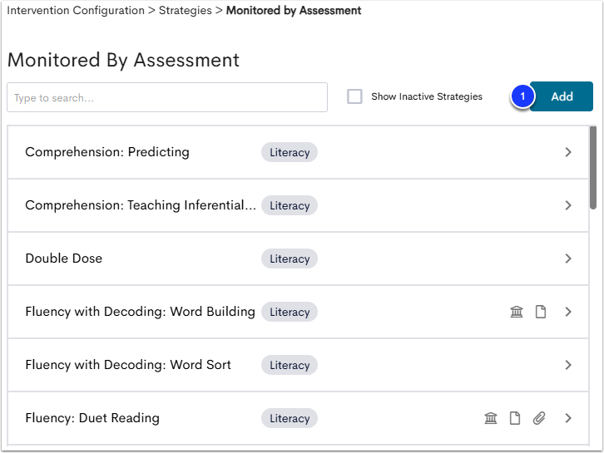Click the paperclip attachment icon in Duet Reading row

(x=539, y=418)
